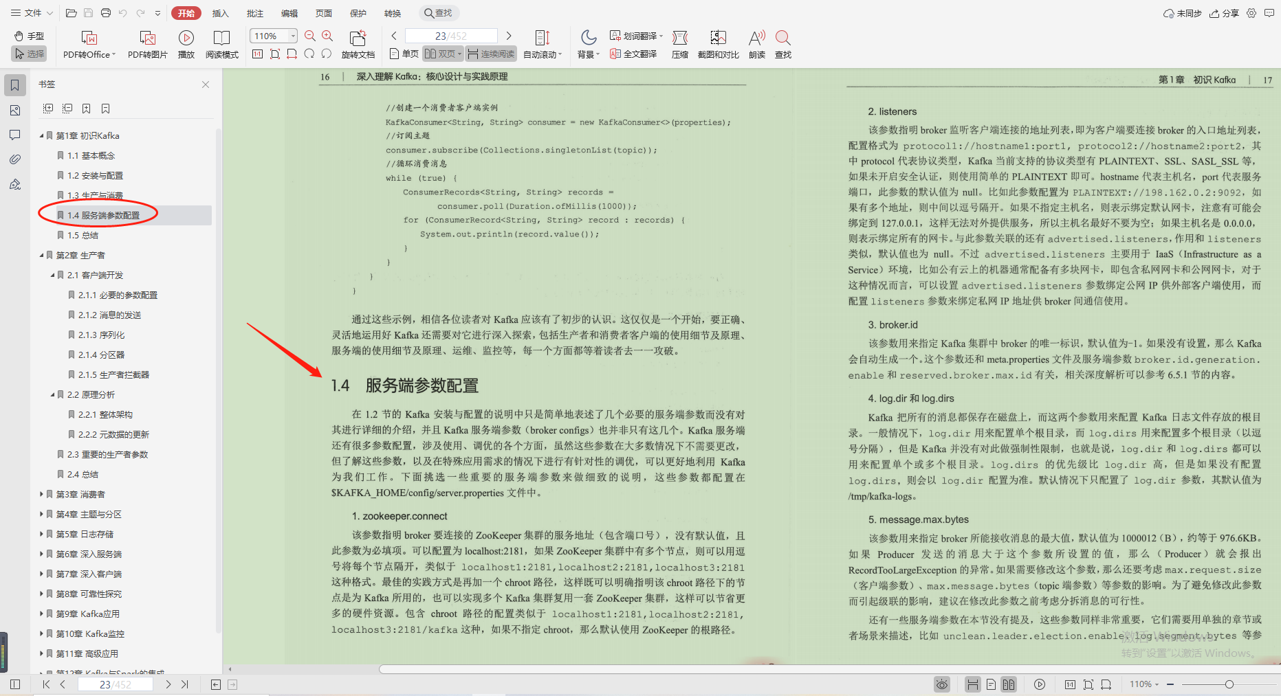Open 截图和对比 screenshot and compare

point(718,45)
